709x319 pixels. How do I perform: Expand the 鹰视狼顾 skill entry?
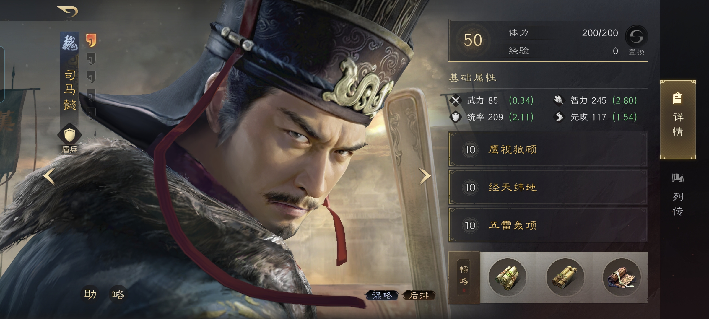(x=548, y=149)
